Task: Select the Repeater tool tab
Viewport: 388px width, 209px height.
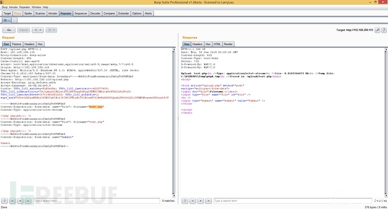Action: point(66,13)
